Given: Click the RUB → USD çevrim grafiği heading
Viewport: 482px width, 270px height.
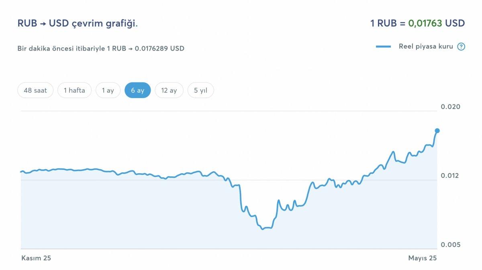Looking at the screenshot, I should [x=78, y=23].
